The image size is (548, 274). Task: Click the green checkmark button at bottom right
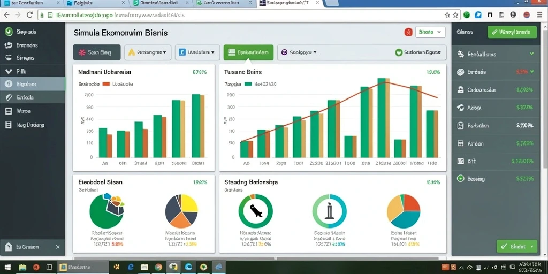point(516,246)
